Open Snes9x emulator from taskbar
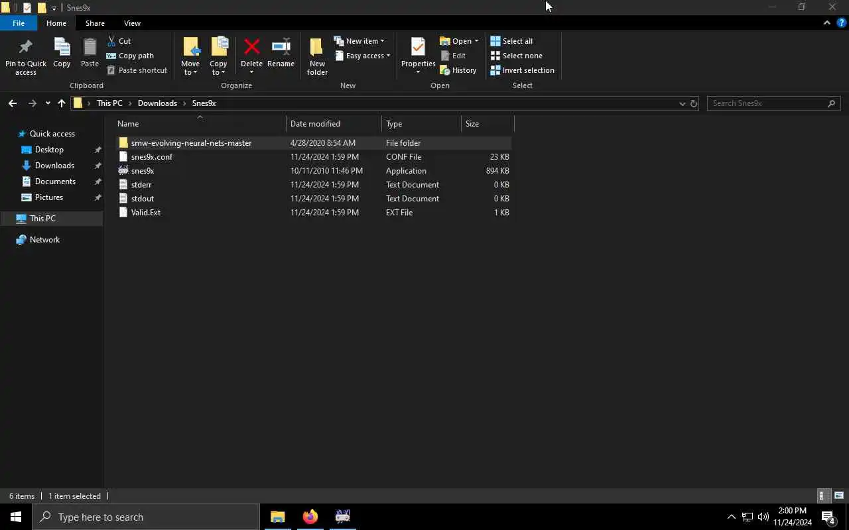 [x=342, y=517]
